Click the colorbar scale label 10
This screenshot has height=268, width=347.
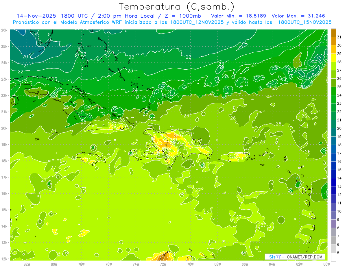[339, 211]
